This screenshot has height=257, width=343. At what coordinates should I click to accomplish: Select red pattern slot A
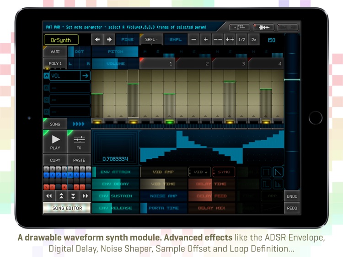coord(64,187)
